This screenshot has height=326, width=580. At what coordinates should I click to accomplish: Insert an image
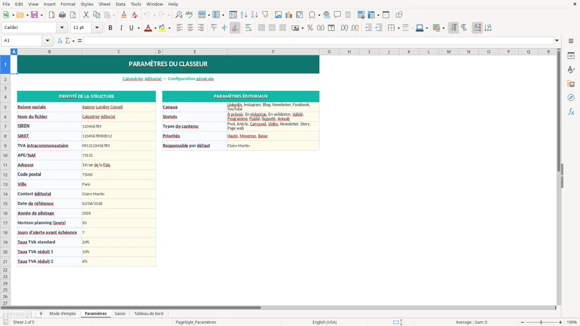click(x=278, y=15)
